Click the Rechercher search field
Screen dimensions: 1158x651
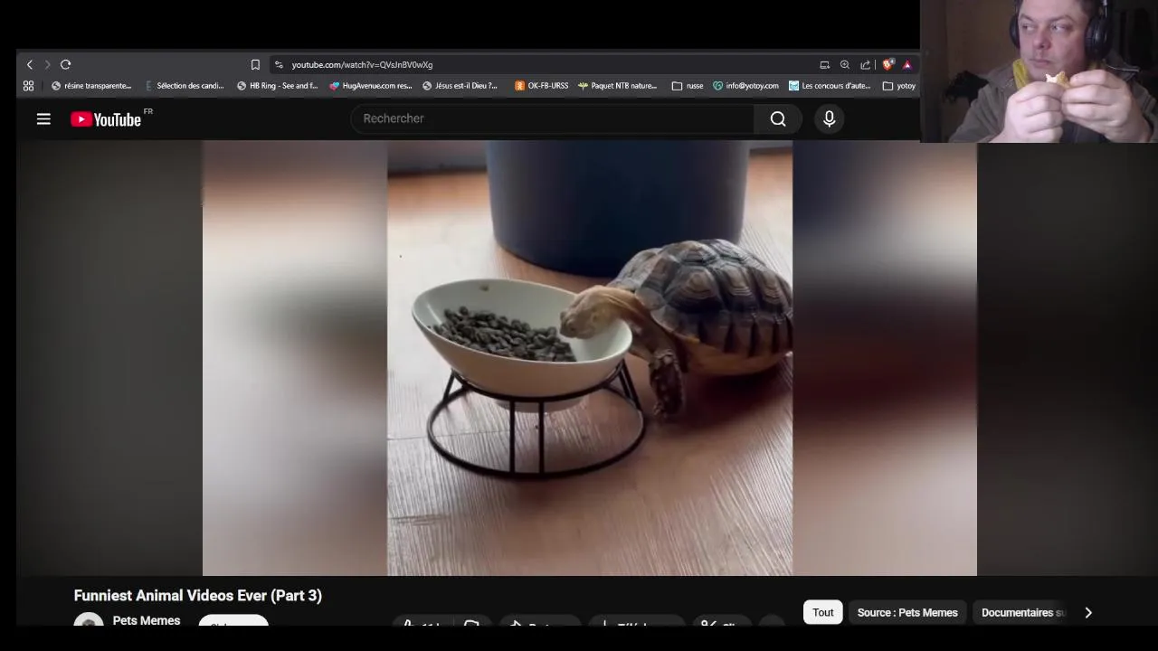click(x=552, y=118)
